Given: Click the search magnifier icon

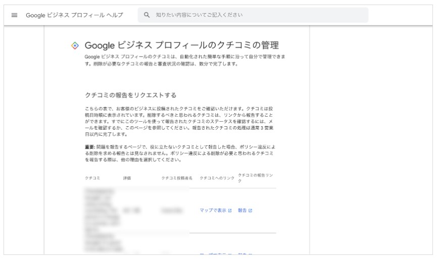Looking at the screenshot, I should tap(147, 15).
